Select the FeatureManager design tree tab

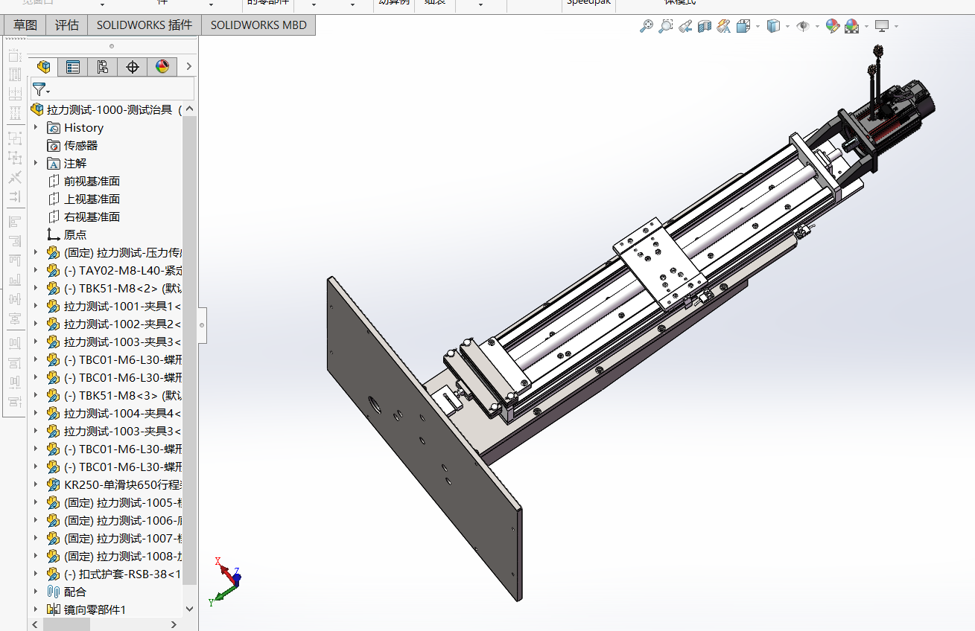click(44, 67)
